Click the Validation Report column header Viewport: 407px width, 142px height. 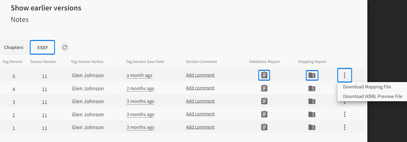pos(265,62)
